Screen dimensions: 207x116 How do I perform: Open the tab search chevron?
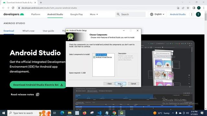pyautogui.click(x=182, y=2)
